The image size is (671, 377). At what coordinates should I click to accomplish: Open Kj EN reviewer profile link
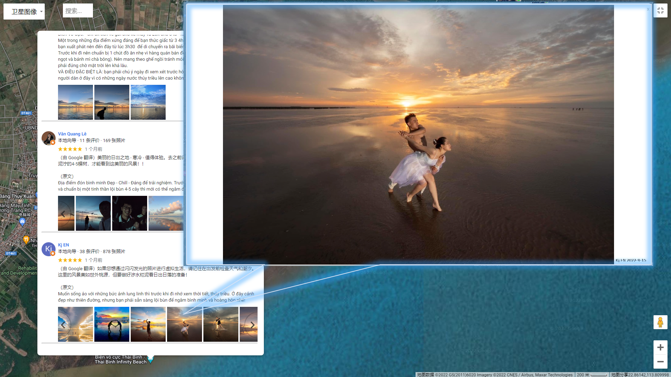coord(63,245)
